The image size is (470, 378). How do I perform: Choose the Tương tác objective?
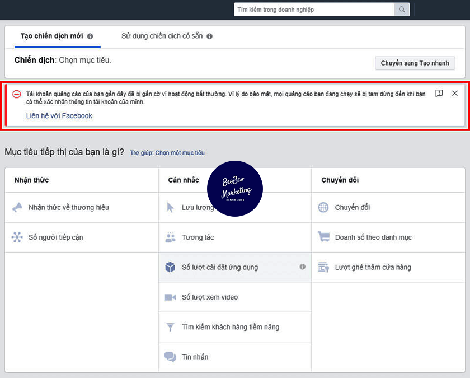click(x=198, y=237)
